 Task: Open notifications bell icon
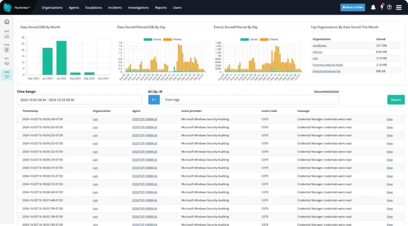click(373, 7)
